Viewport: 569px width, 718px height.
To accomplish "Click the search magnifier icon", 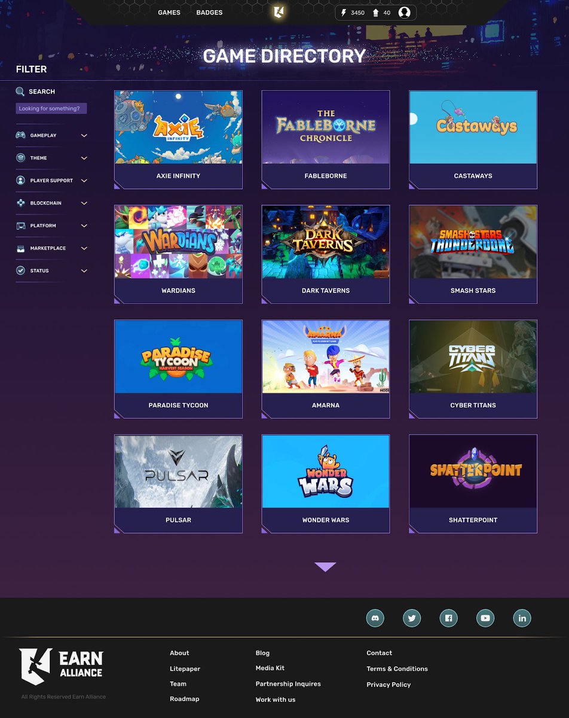I will (20, 92).
